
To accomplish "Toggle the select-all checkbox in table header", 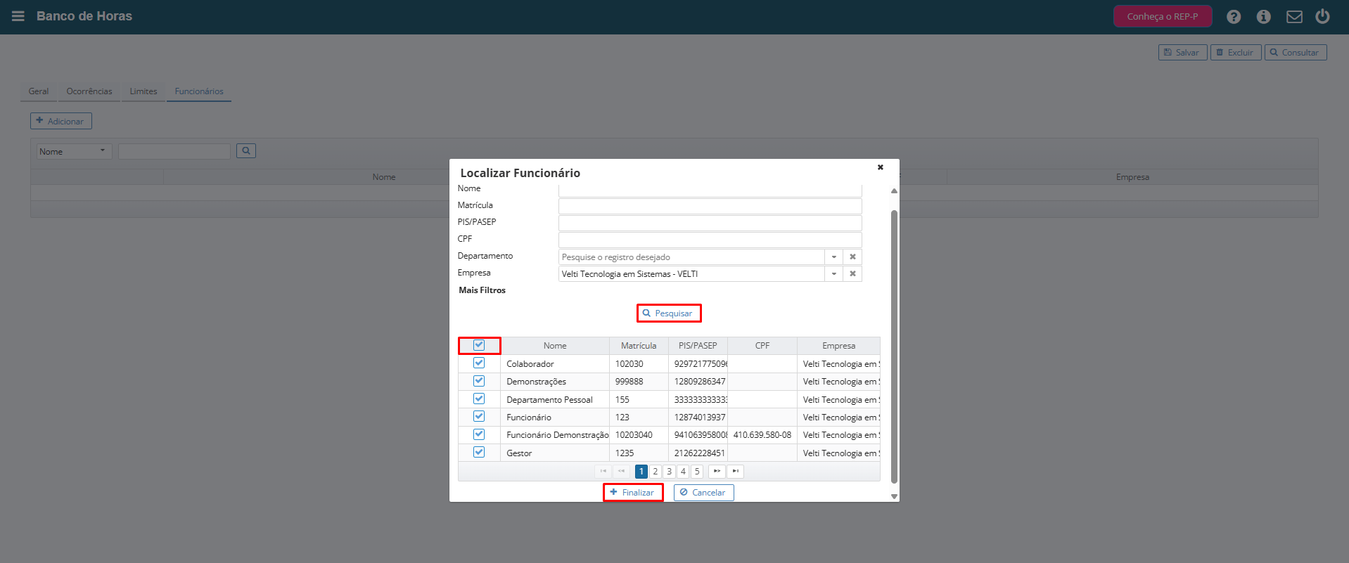I will 479,345.
